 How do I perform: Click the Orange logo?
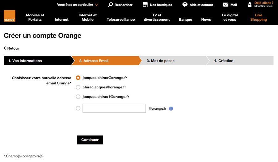pos(9,16)
